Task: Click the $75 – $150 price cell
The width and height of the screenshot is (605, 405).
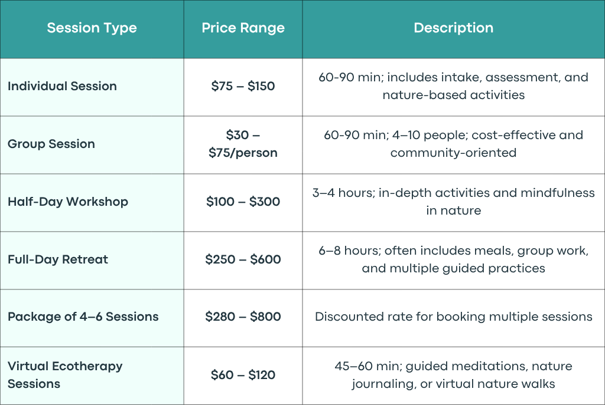Action: pos(243,86)
